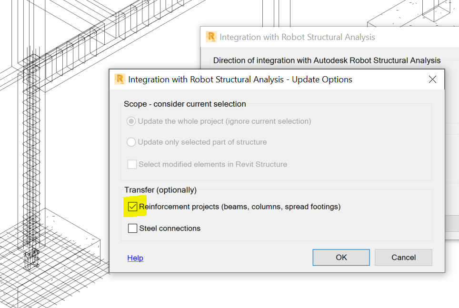Click the OK button's focused border
The height and width of the screenshot is (308, 459).
coord(341,249)
